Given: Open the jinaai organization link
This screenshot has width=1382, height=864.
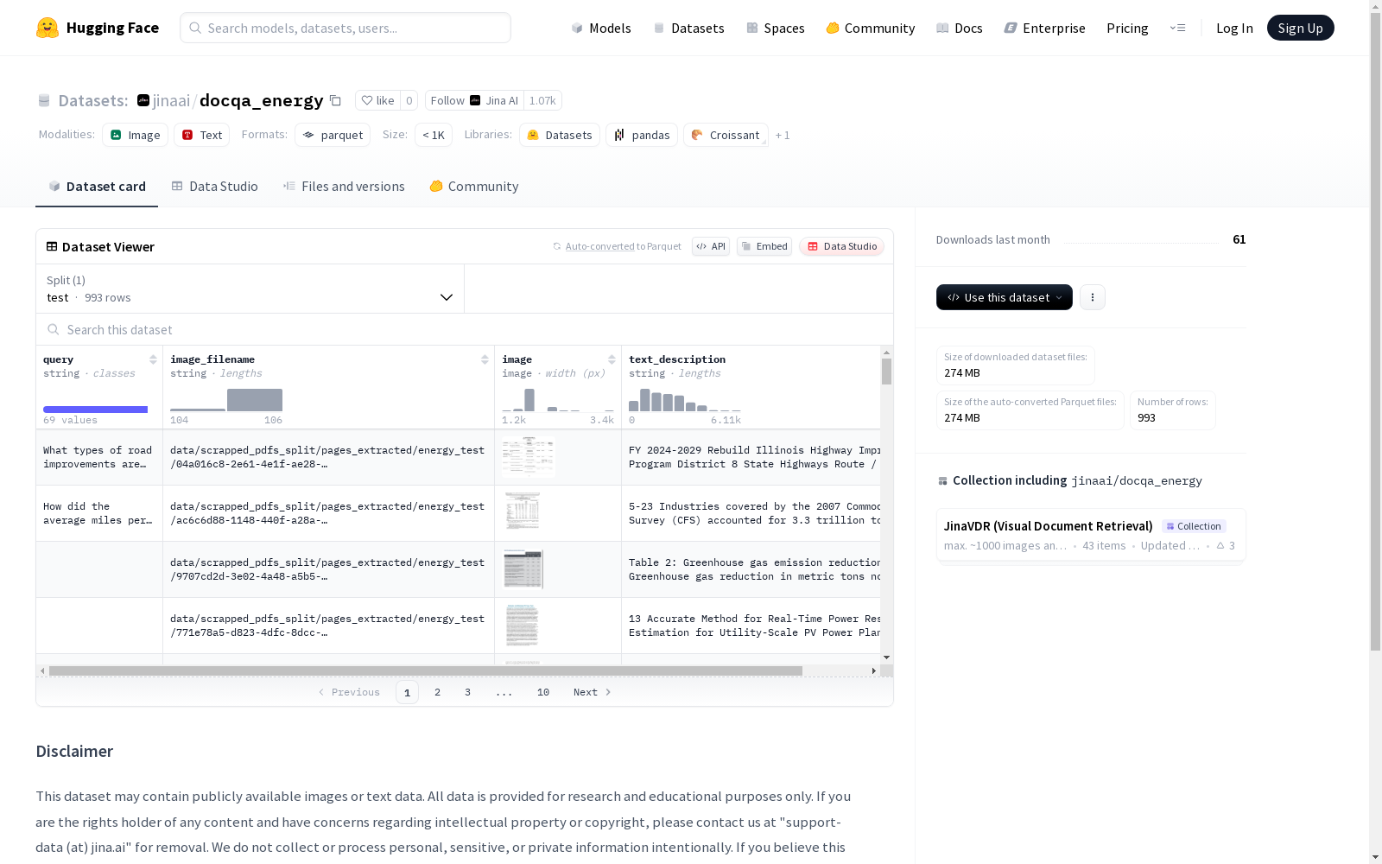Looking at the screenshot, I should 171,100.
